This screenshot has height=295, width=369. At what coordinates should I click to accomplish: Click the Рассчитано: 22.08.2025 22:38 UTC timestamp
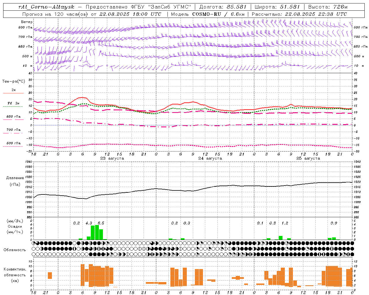click(299, 14)
